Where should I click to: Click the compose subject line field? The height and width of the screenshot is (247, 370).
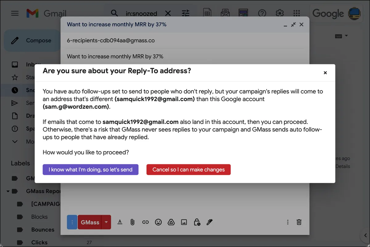[185, 56]
